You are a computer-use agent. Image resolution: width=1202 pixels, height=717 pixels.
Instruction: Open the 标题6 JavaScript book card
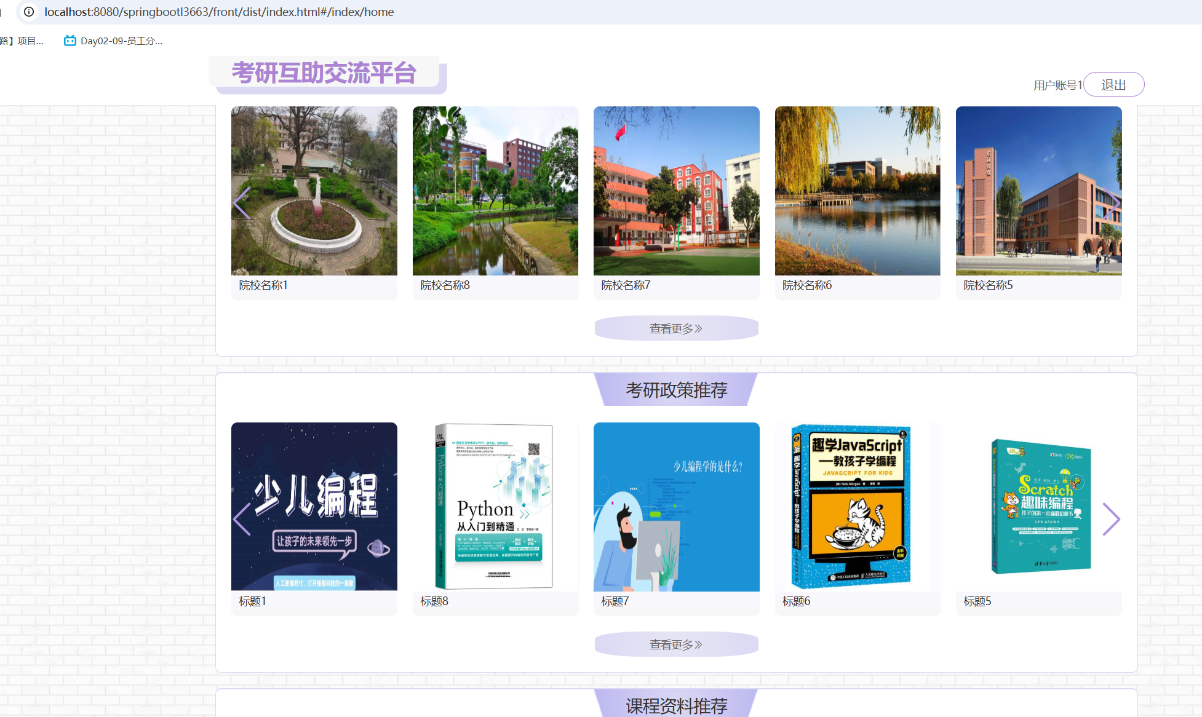[x=858, y=507]
